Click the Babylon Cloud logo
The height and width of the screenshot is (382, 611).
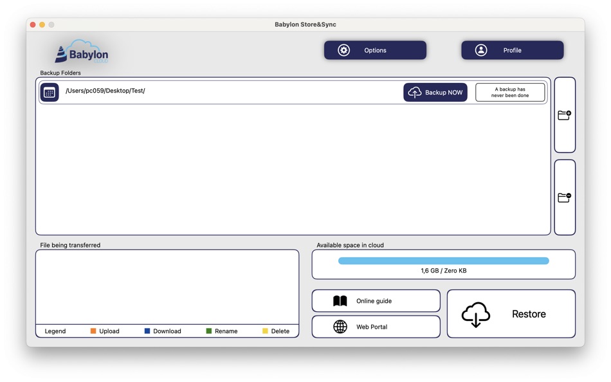tap(82, 52)
